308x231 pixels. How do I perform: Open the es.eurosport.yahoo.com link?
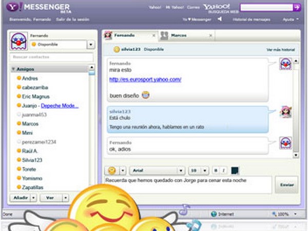pos(145,80)
